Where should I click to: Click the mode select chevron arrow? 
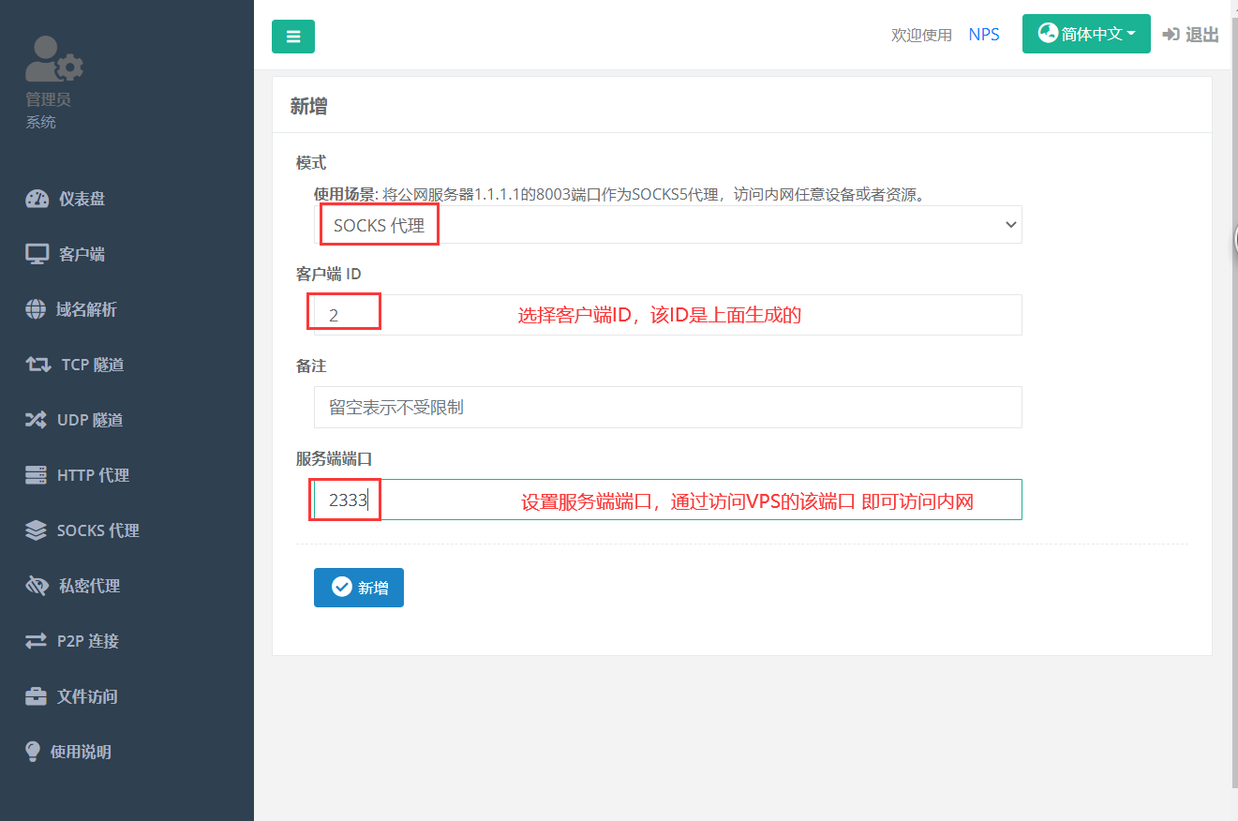pyautogui.click(x=1010, y=225)
